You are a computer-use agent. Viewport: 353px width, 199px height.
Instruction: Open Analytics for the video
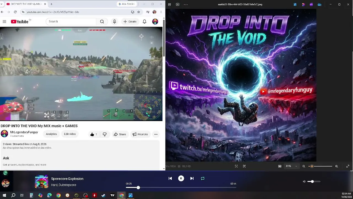pyautogui.click(x=51, y=134)
